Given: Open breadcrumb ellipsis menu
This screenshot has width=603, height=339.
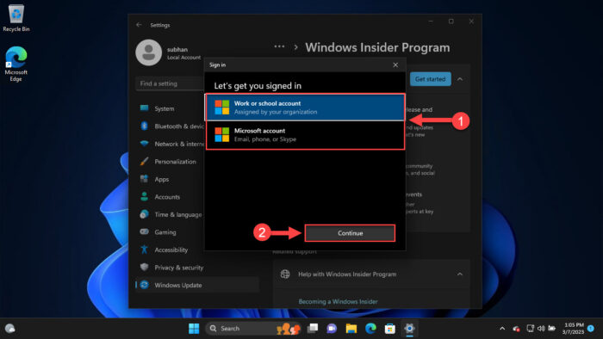Looking at the screenshot, I should [x=279, y=46].
